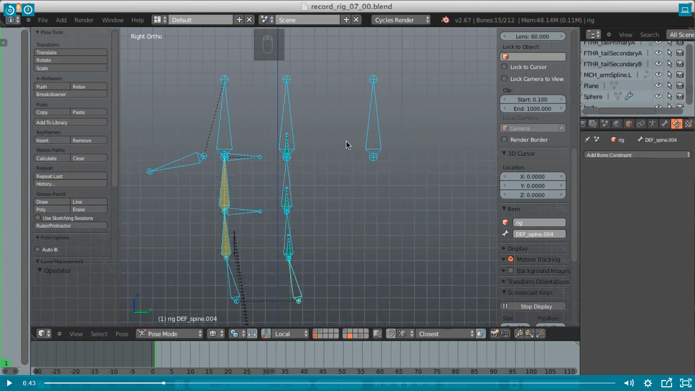Image resolution: width=695 pixels, height=391 pixels.
Task: Hide the Sphere object with eye icon
Action: pos(658,96)
